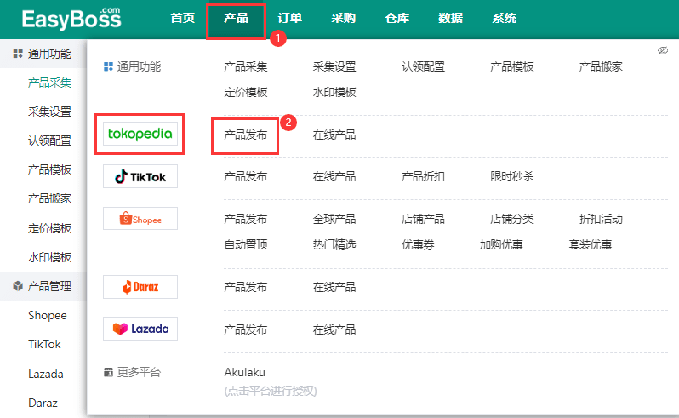Image resolution: width=679 pixels, height=418 pixels.
Task: Open the 产品 top menu
Action: click(236, 18)
